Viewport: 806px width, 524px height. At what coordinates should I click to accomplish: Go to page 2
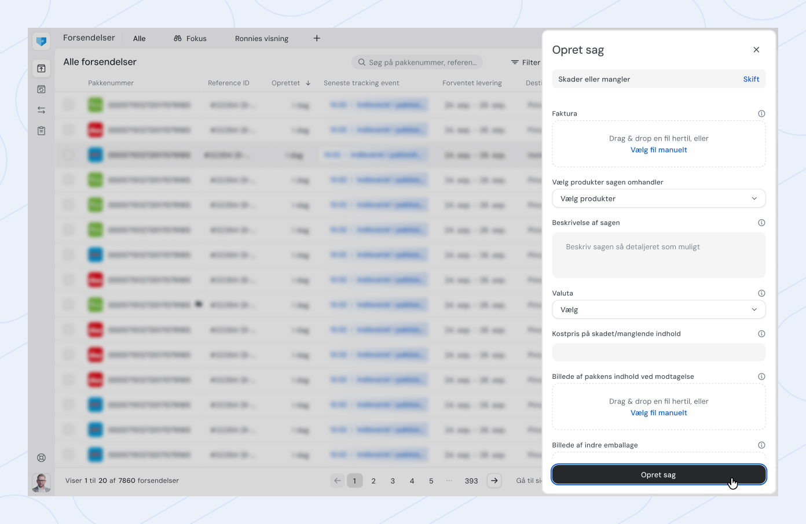tap(373, 481)
